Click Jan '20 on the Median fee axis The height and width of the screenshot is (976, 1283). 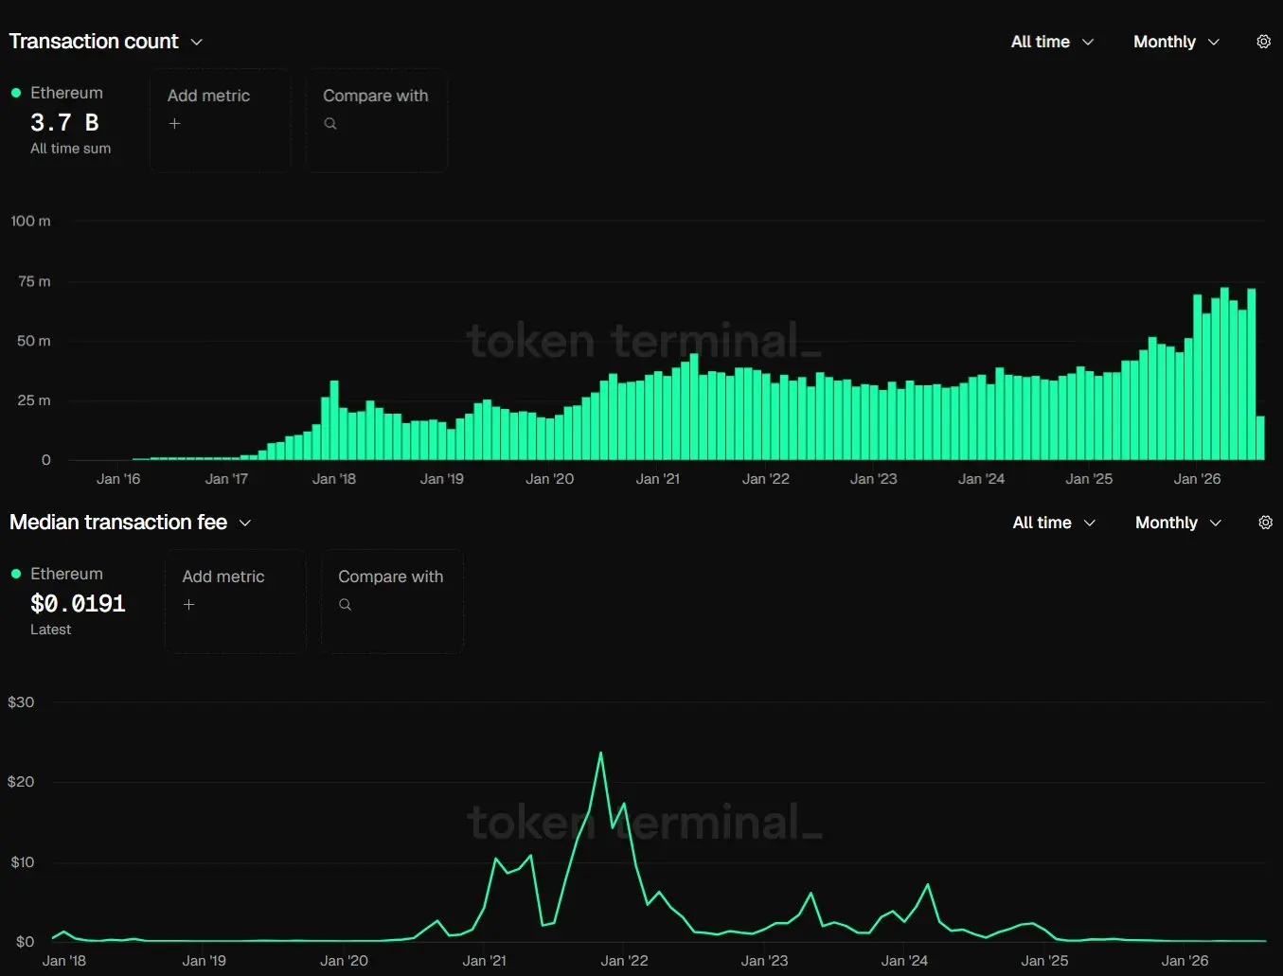345,961
